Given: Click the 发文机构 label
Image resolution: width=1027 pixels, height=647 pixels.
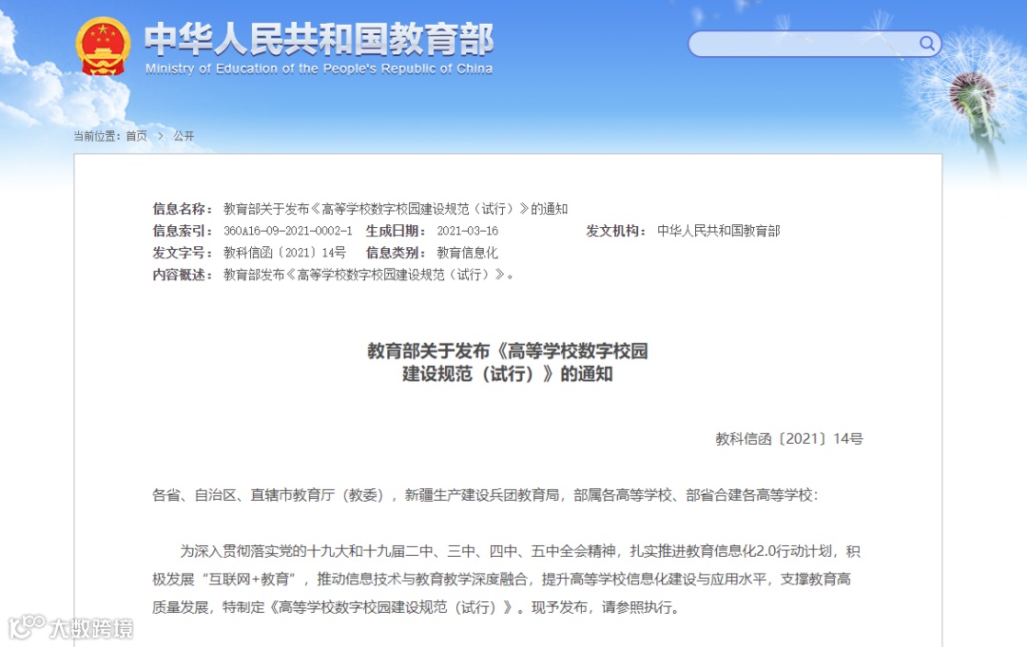Looking at the screenshot, I should coord(615,231).
